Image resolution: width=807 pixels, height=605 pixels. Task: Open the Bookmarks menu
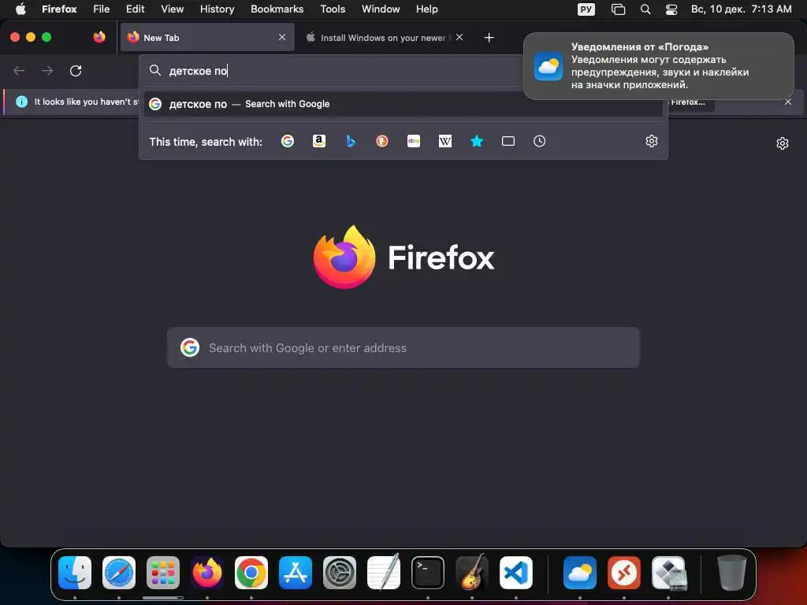tap(277, 9)
